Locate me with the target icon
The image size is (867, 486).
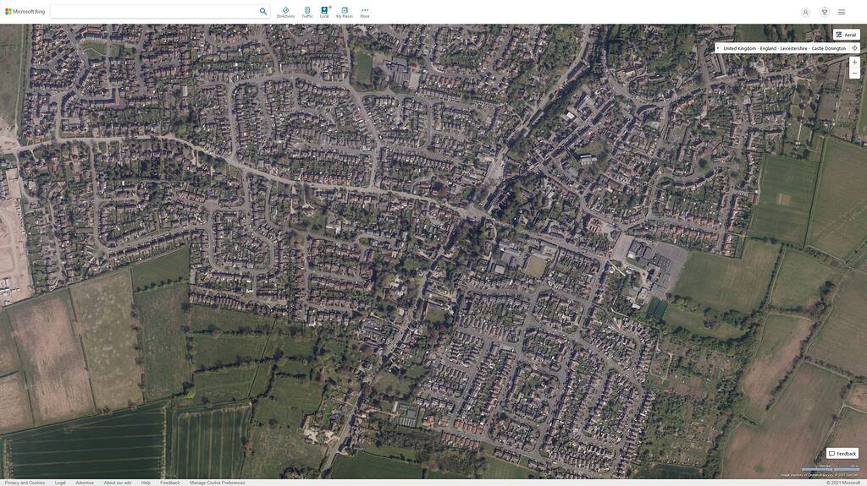(x=854, y=48)
